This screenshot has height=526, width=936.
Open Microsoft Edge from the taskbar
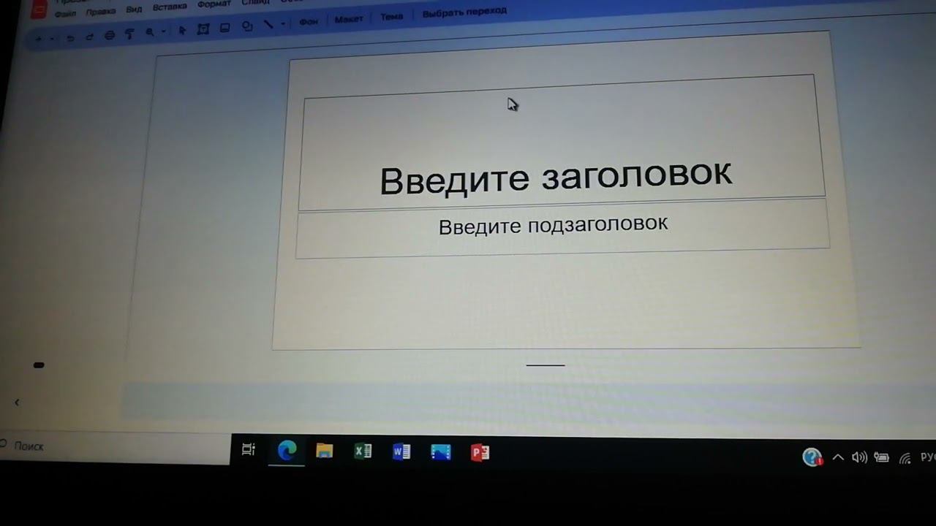[x=287, y=451]
